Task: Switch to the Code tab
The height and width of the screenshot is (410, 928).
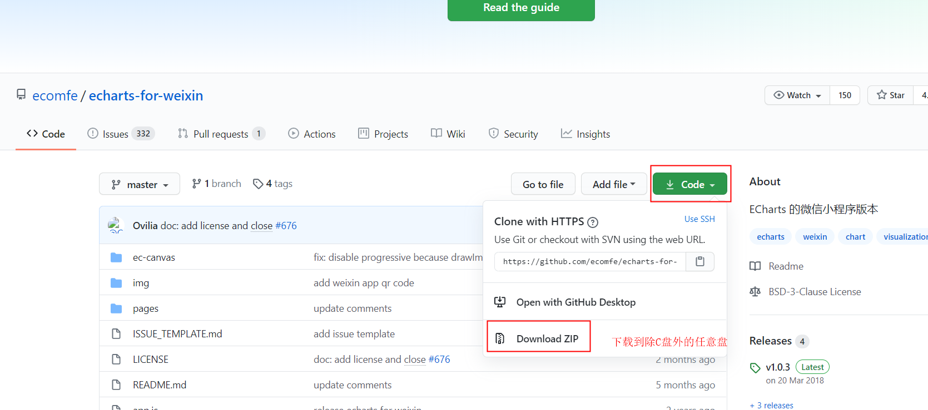Action: point(46,134)
